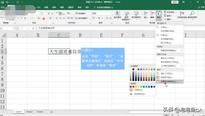Expand the font color dropdown arrow
This screenshot has width=205, height=116.
coord(46,18)
